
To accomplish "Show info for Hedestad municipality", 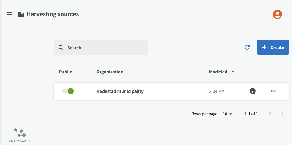I will [252, 91].
